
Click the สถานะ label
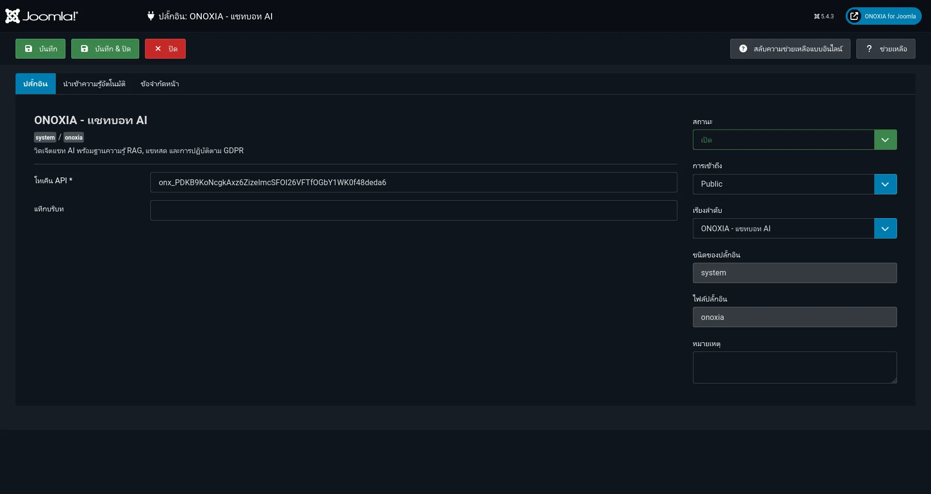(703, 121)
